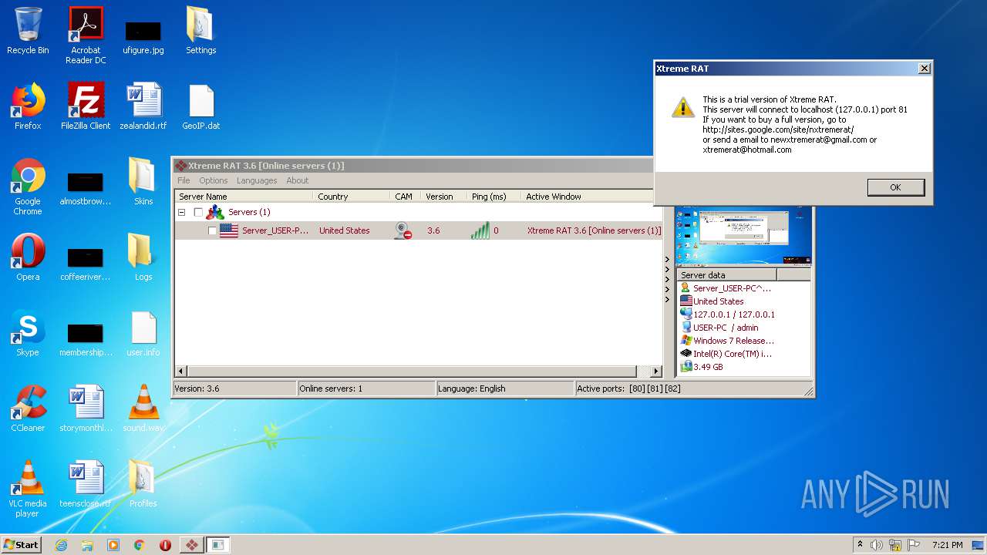Viewport: 987px width, 555px height.
Task: Click the warning icon in Xtreme RAT dialog
Action: (x=683, y=107)
